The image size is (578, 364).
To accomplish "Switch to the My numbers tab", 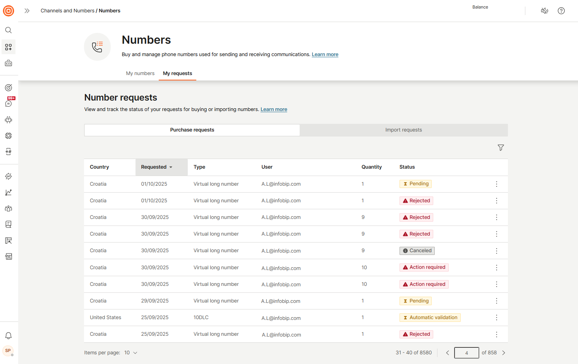I will pyautogui.click(x=140, y=73).
